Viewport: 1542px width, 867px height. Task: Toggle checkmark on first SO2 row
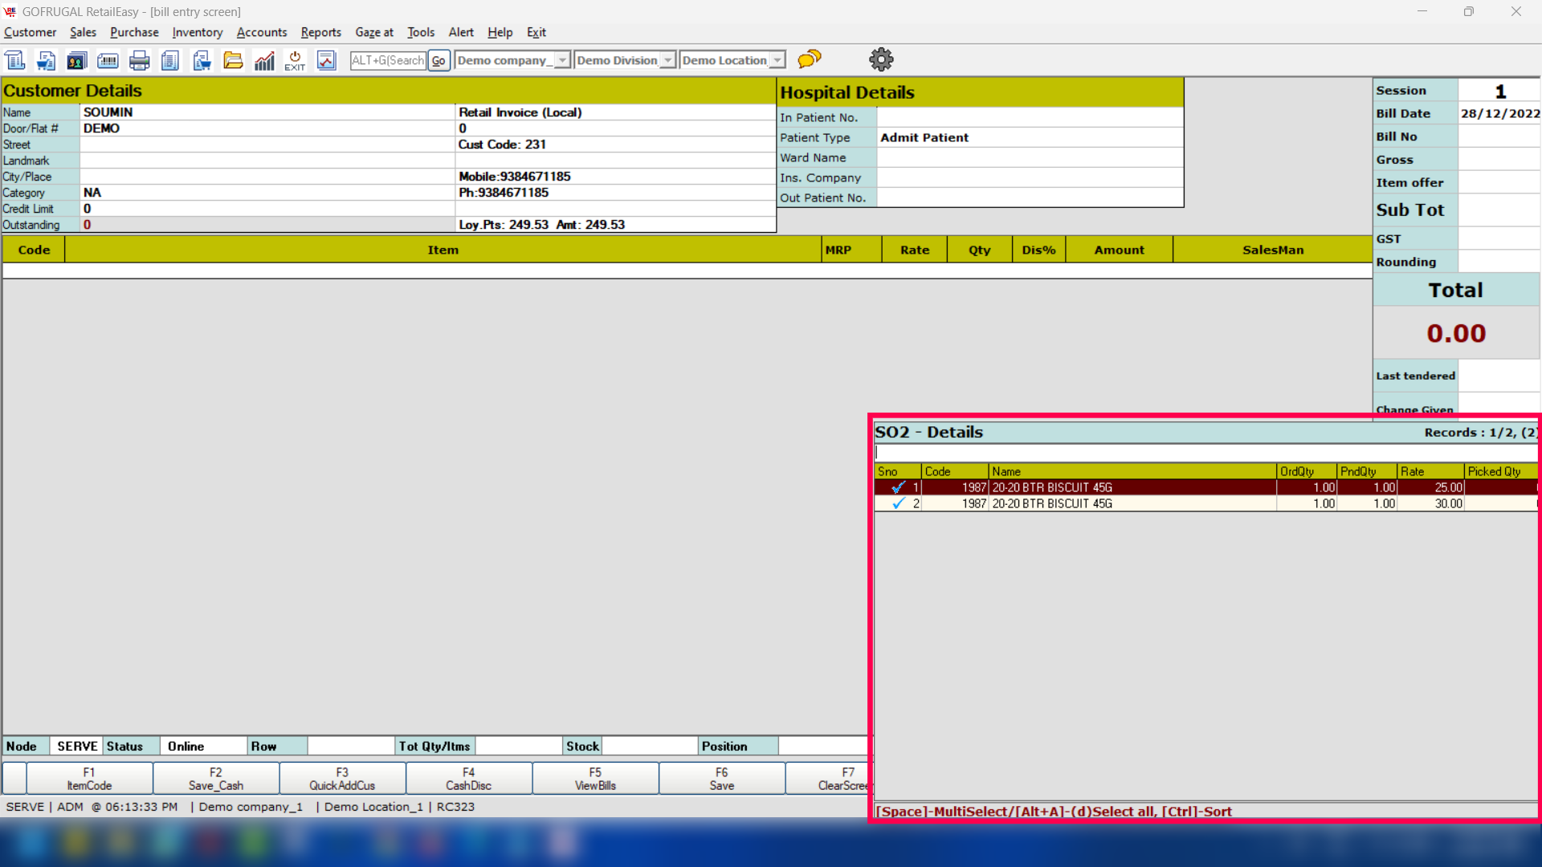pyautogui.click(x=898, y=487)
